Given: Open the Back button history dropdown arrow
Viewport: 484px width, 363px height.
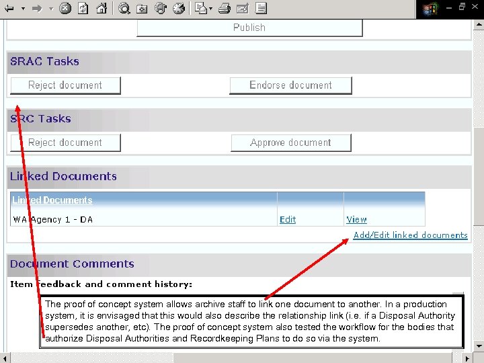Looking at the screenshot, I should coord(23,8).
